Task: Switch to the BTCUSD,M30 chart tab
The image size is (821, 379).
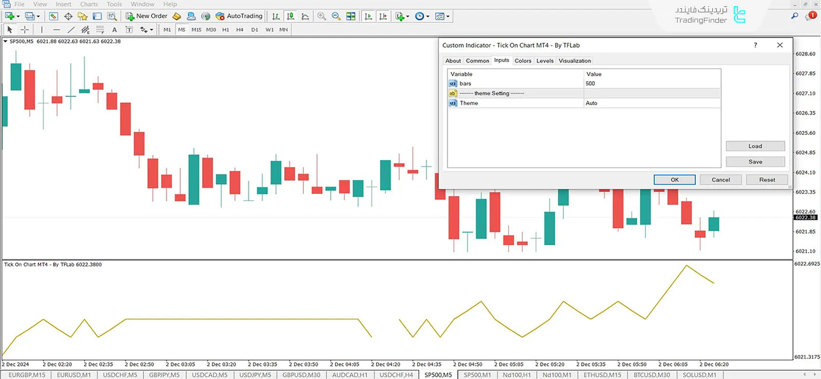Action: point(652,375)
